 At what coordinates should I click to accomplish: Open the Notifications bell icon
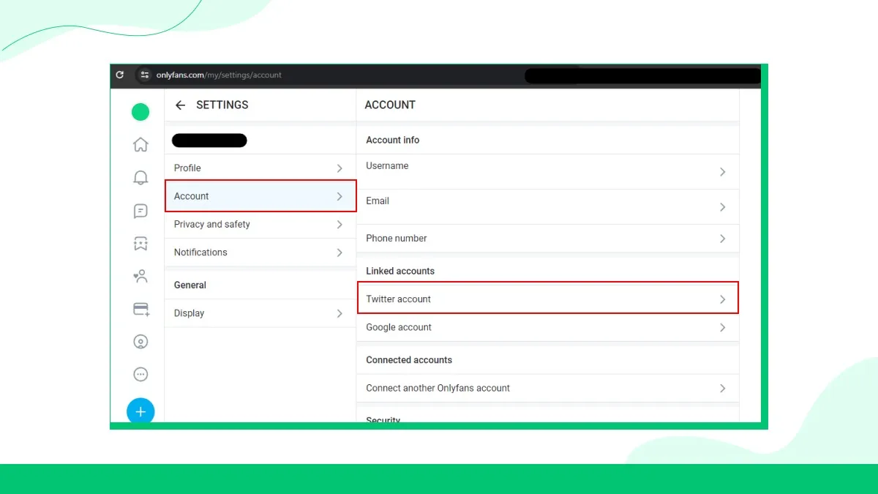[140, 178]
